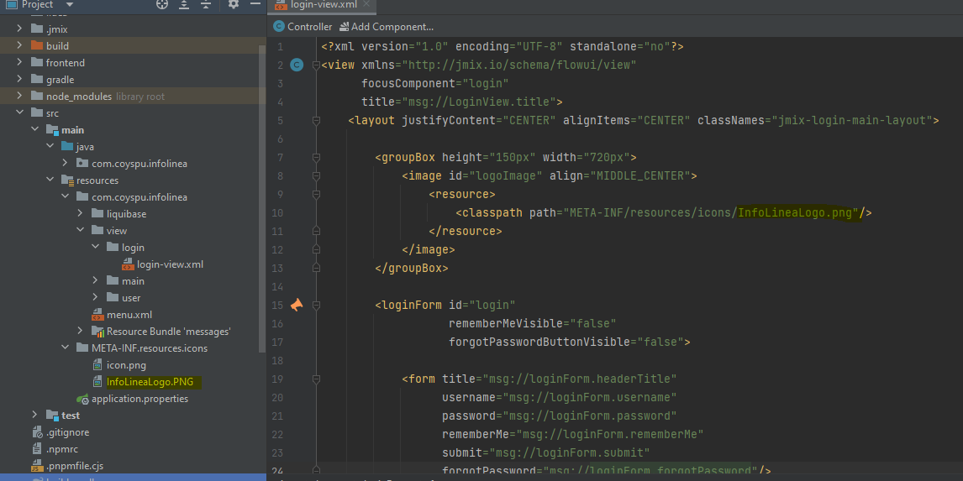Click the orange gutter icon on line 15
The image size is (963, 481).
pyautogui.click(x=297, y=305)
